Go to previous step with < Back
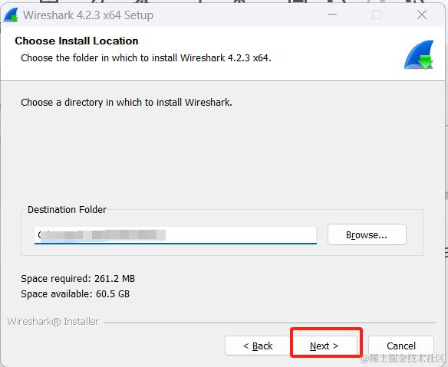448x367 pixels. pyautogui.click(x=258, y=346)
